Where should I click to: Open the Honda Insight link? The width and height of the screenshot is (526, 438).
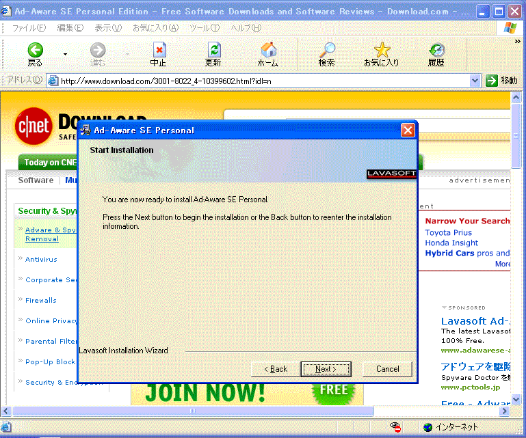click(451, 243)
